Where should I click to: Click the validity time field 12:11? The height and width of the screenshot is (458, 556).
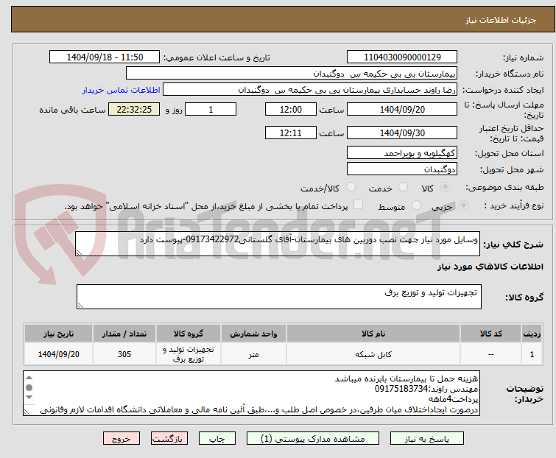click(x=290, y=133)
